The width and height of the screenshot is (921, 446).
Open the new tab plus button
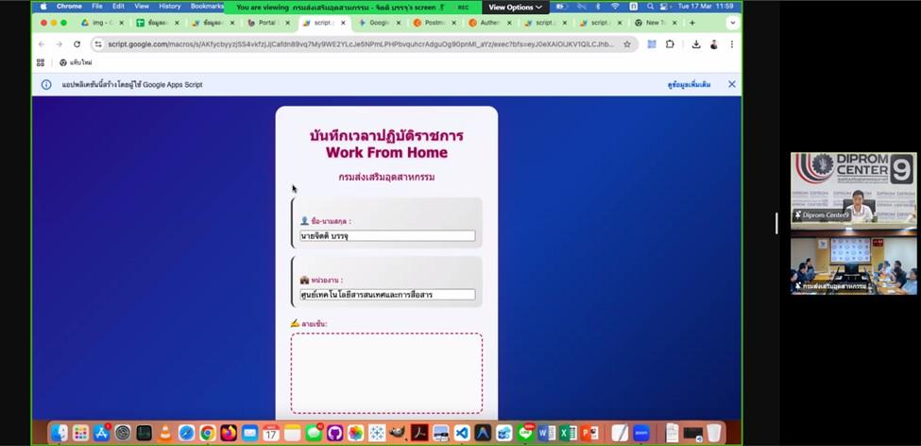click(692, 23)
